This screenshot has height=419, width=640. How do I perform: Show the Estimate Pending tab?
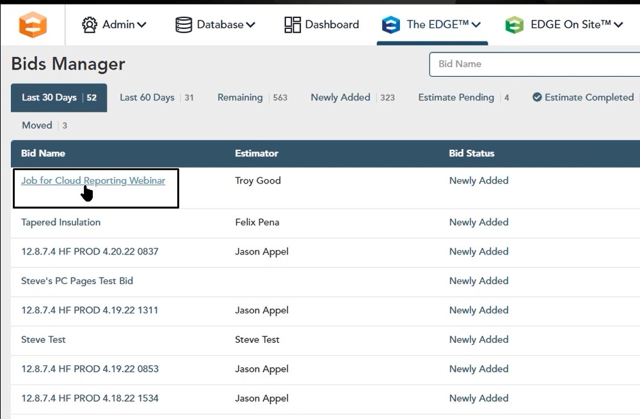click(x=456, y=98)
